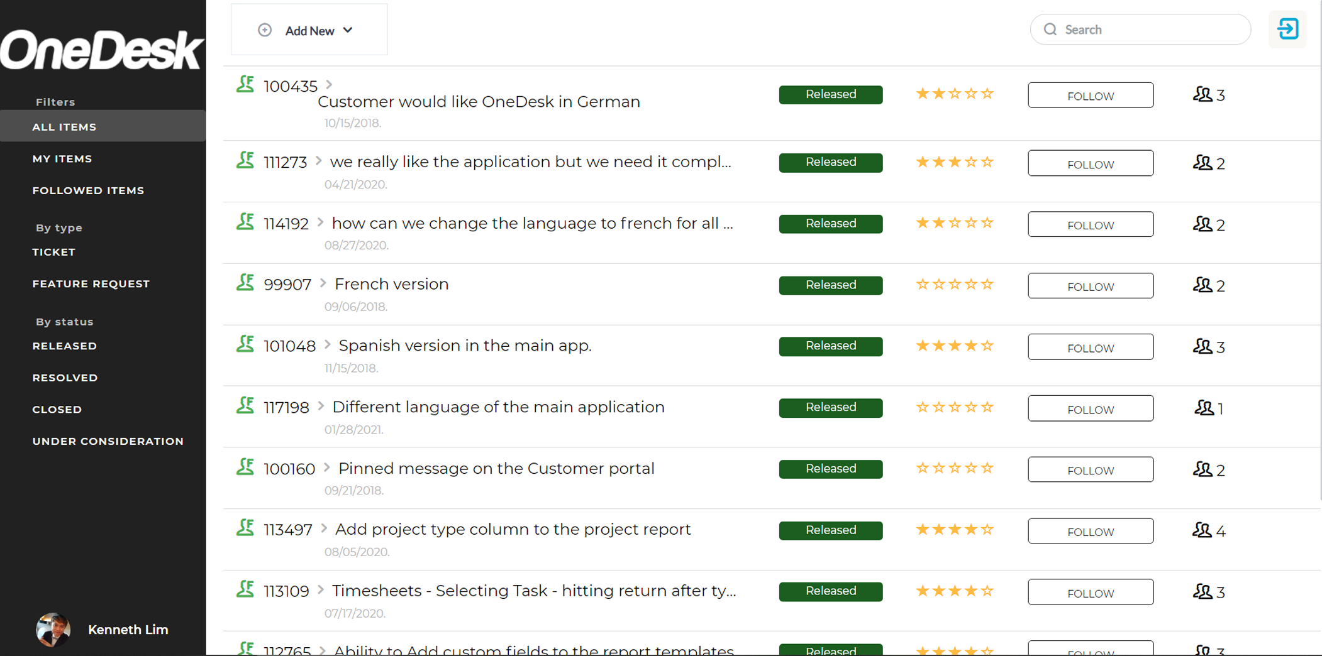Click feature request icon for item 100160
Viewport: 1322px width, 656px height.
245,466
